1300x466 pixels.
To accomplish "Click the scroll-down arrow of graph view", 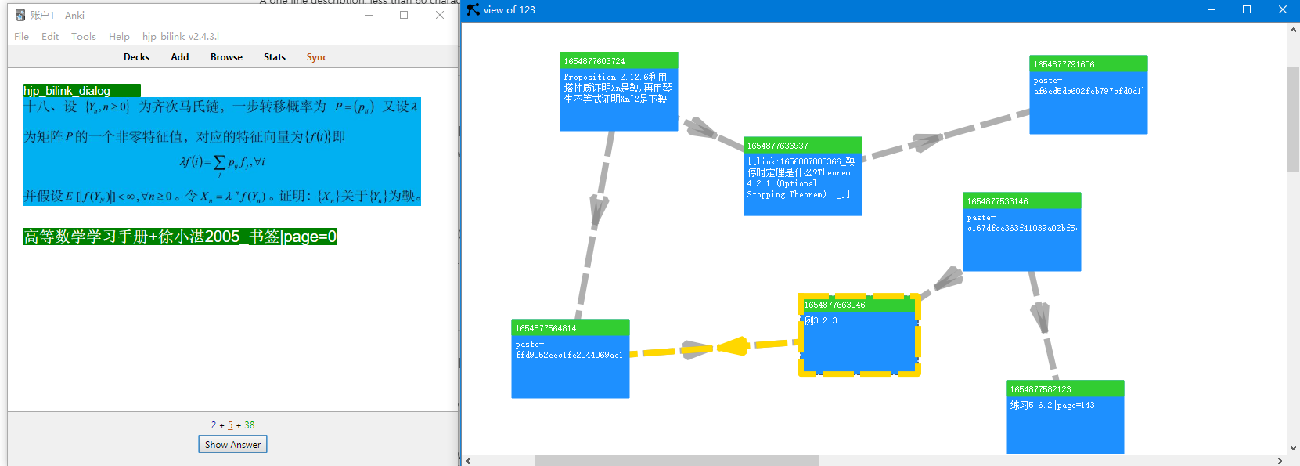I will coord(1293,449).
